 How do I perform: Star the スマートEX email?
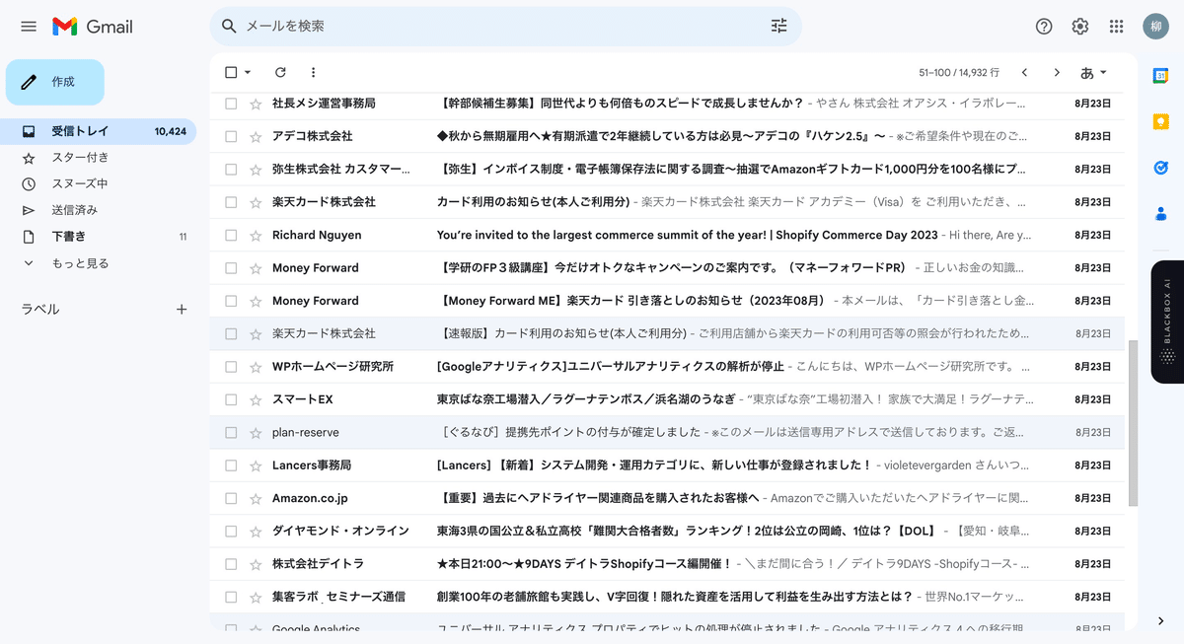coord(256,399)
